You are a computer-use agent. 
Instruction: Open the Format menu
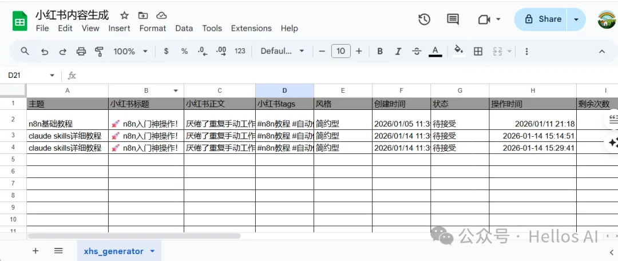pyautogui.click(x=153, y=28)
